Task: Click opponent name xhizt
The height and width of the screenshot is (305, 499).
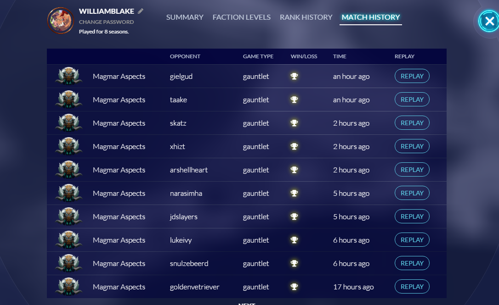Action: pyautogui.click(x=177, y=146)
